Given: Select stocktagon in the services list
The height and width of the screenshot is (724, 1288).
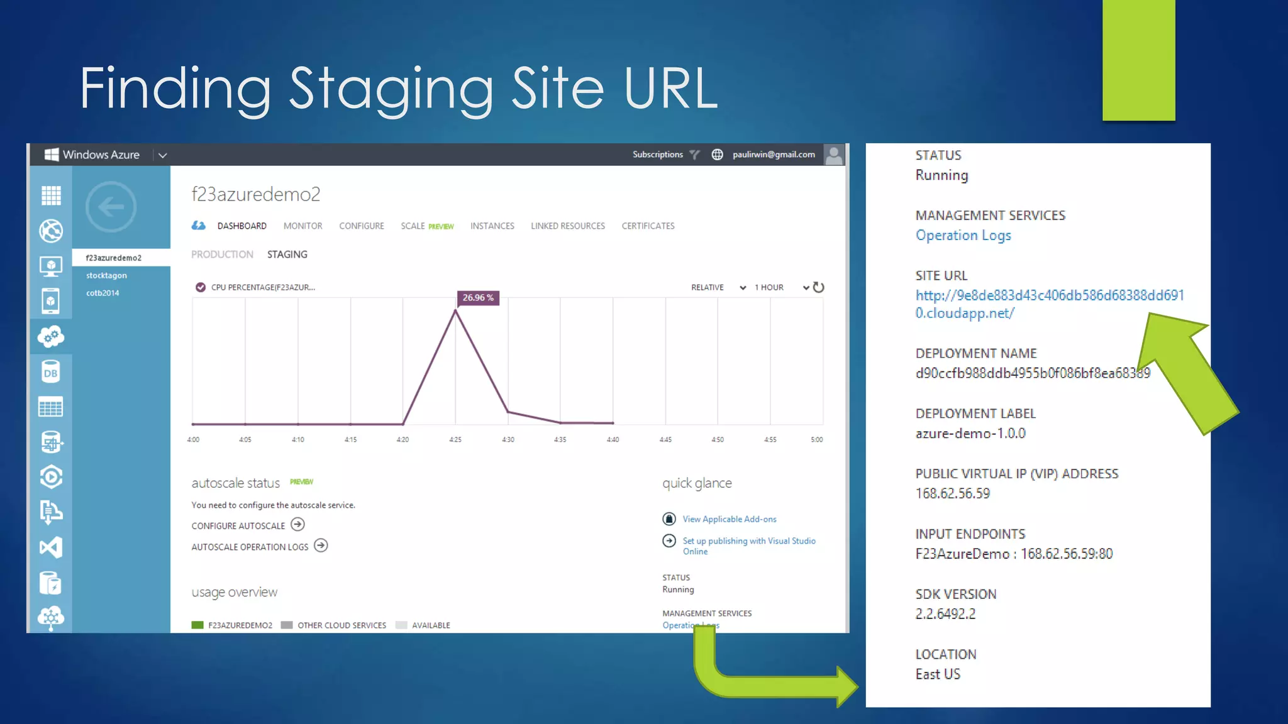Looking at the screenshot, I should pyautogui.click(x=106, y=275).
